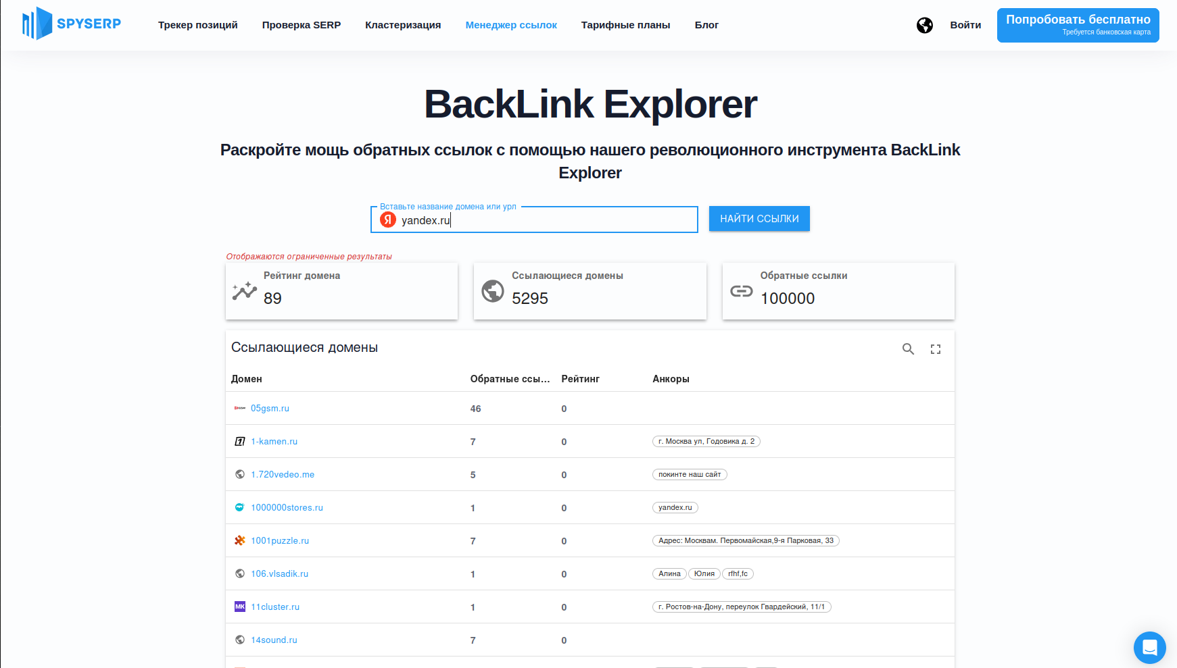
Task: Go to Тарифные планы page
Action: click(x=625, y=25)
